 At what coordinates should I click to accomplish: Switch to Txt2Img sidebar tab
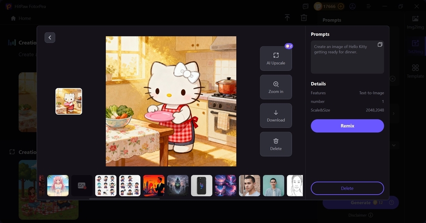coord(415,47)
